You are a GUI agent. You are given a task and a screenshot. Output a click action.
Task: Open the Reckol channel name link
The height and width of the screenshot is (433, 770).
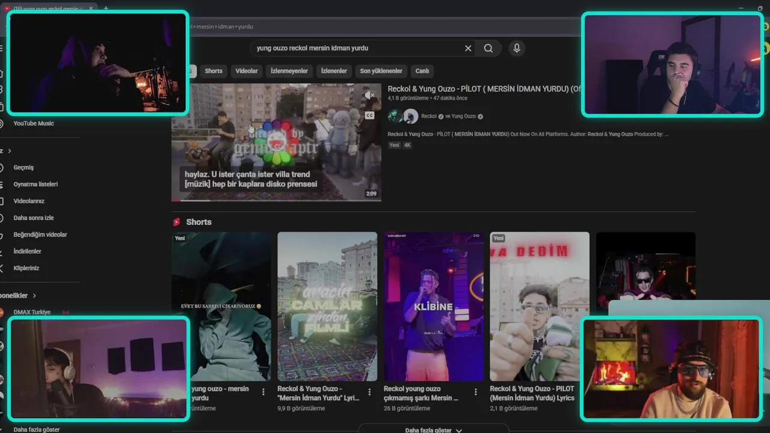click(429, 116)
